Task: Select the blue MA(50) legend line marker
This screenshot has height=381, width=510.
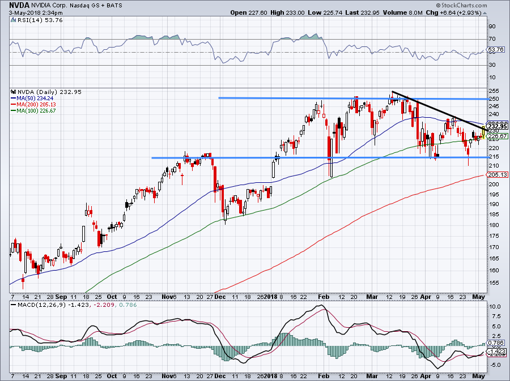Action: (14, 98)
